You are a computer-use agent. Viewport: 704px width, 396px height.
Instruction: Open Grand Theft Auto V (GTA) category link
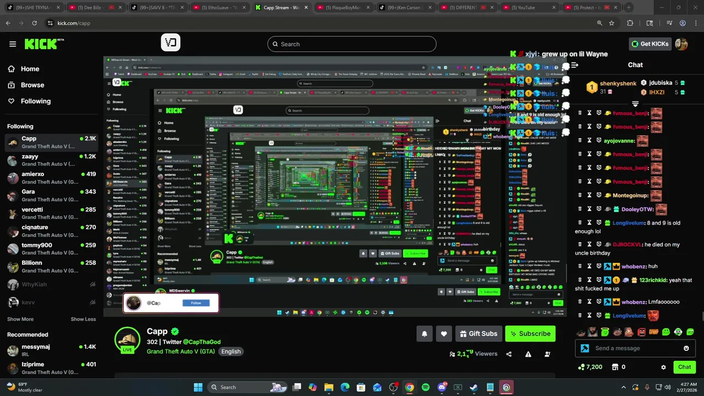pos(181,351)
